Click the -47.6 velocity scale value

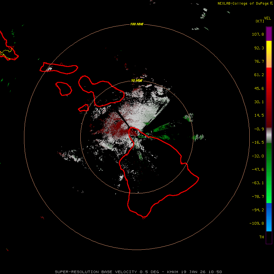click(258, 170)
